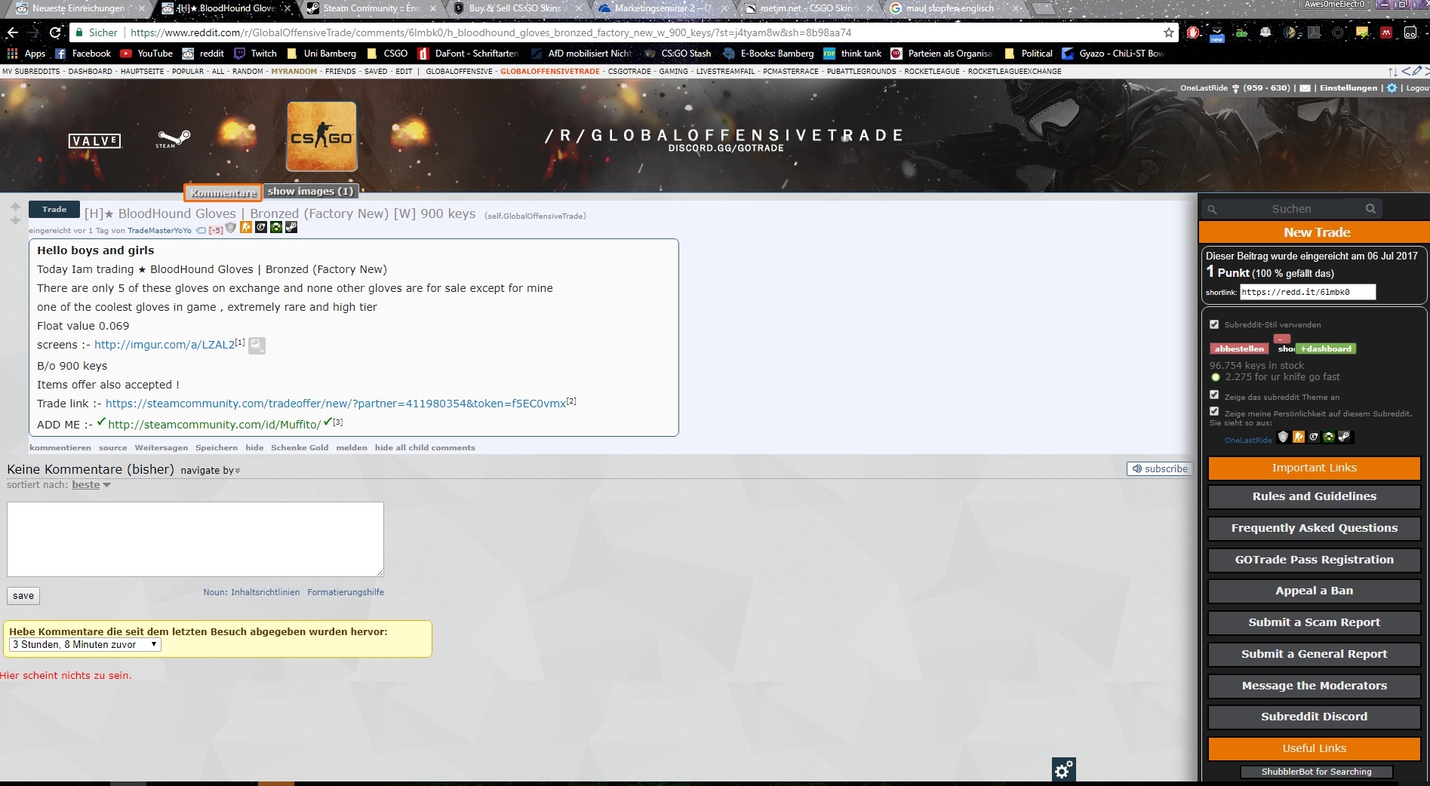1430x786 pixels.
Task: Click the Steam flair icon next to TradeMasterYoYo
Action: (291, 227)
